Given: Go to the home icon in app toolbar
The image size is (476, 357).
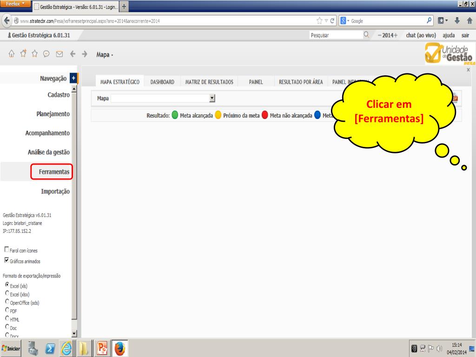Looking at the screenshot, I should [11, 54].
